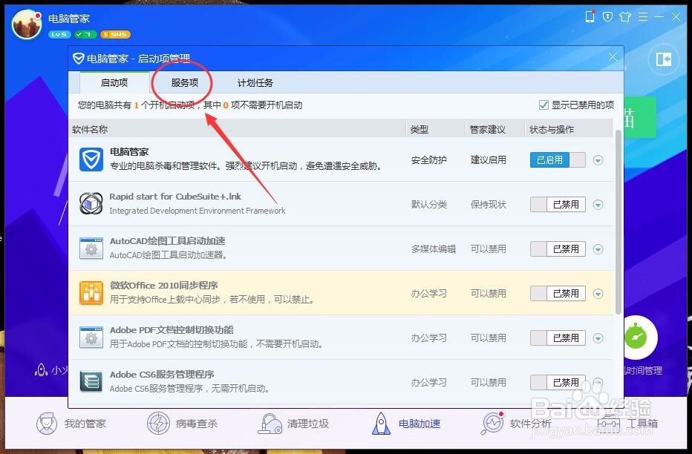The width and height of the screenshot is (692, 454).
Task: Click the sidebar collapse round icon at right
Action: 664,59
